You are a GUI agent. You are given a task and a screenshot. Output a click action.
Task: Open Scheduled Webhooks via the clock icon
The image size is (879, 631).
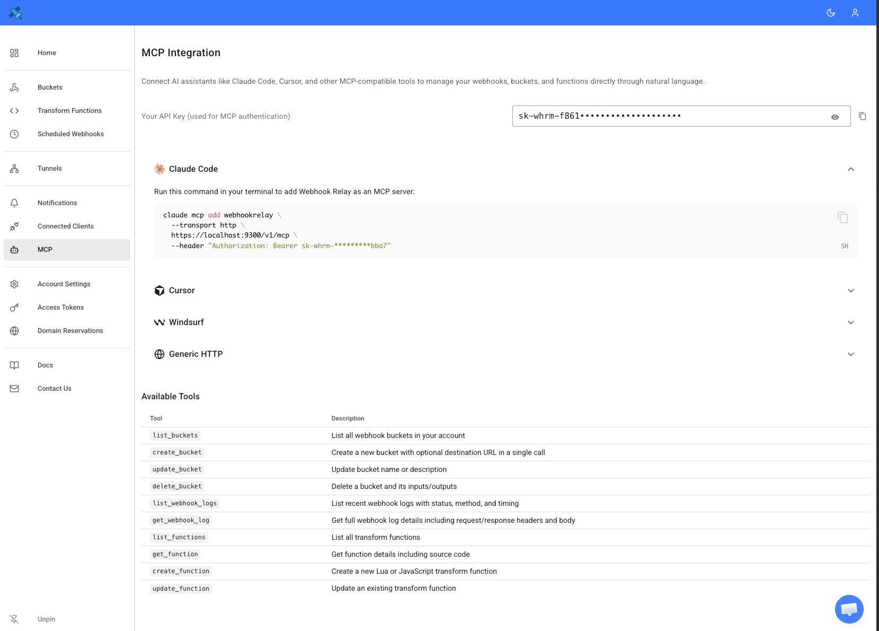14,134
